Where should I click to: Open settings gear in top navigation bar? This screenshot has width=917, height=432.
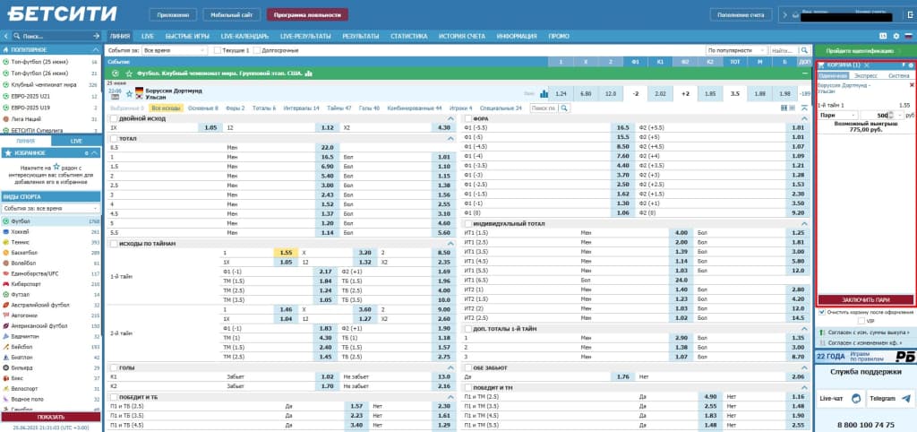click(x=896, y=36)
